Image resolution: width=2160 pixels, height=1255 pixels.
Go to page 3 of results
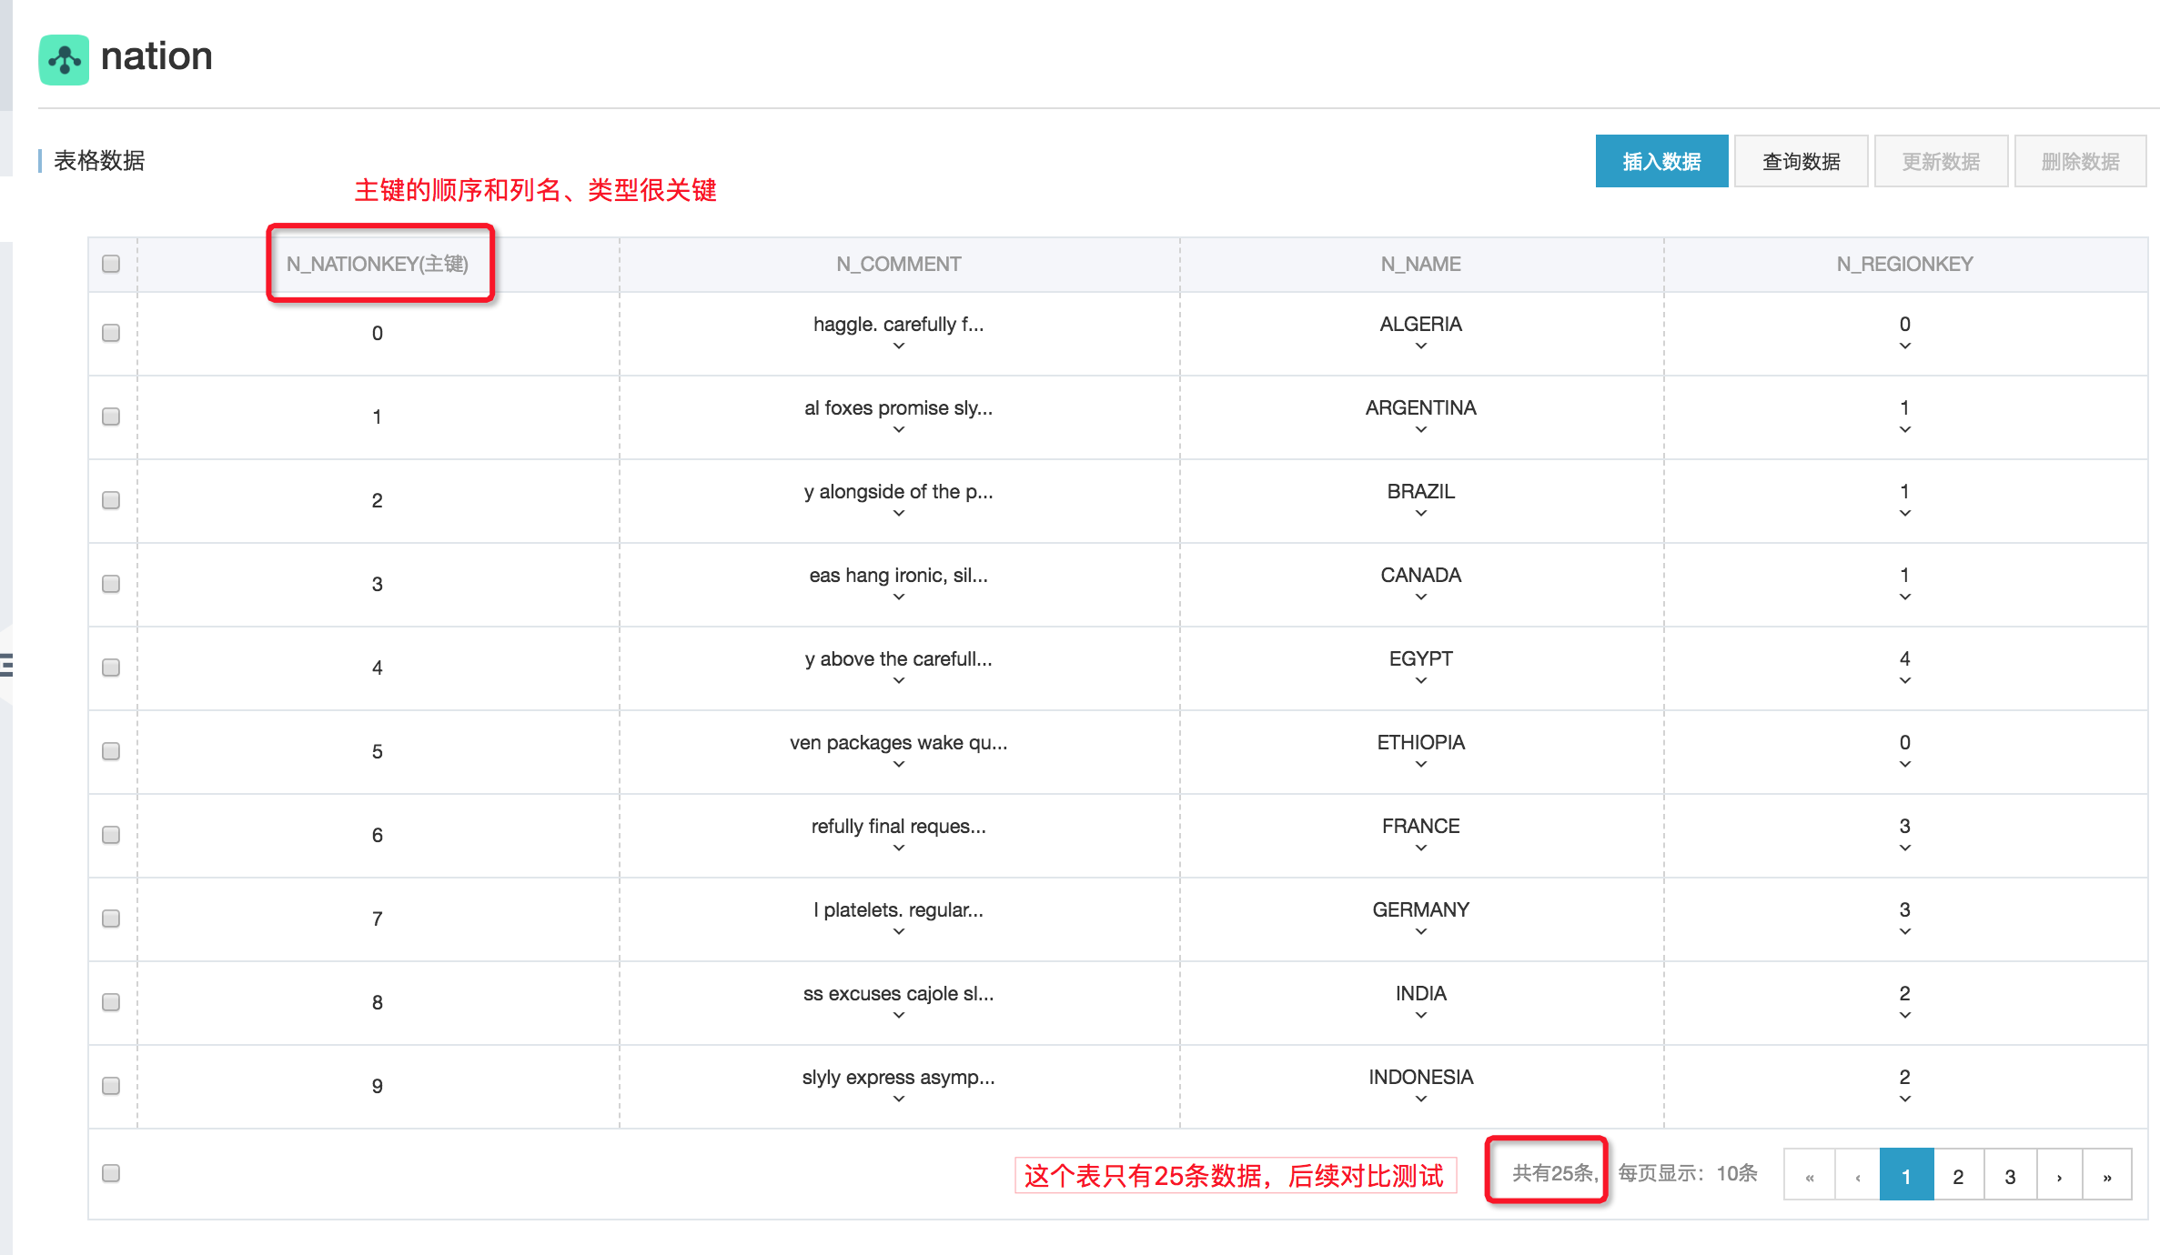(2010, 1176)
